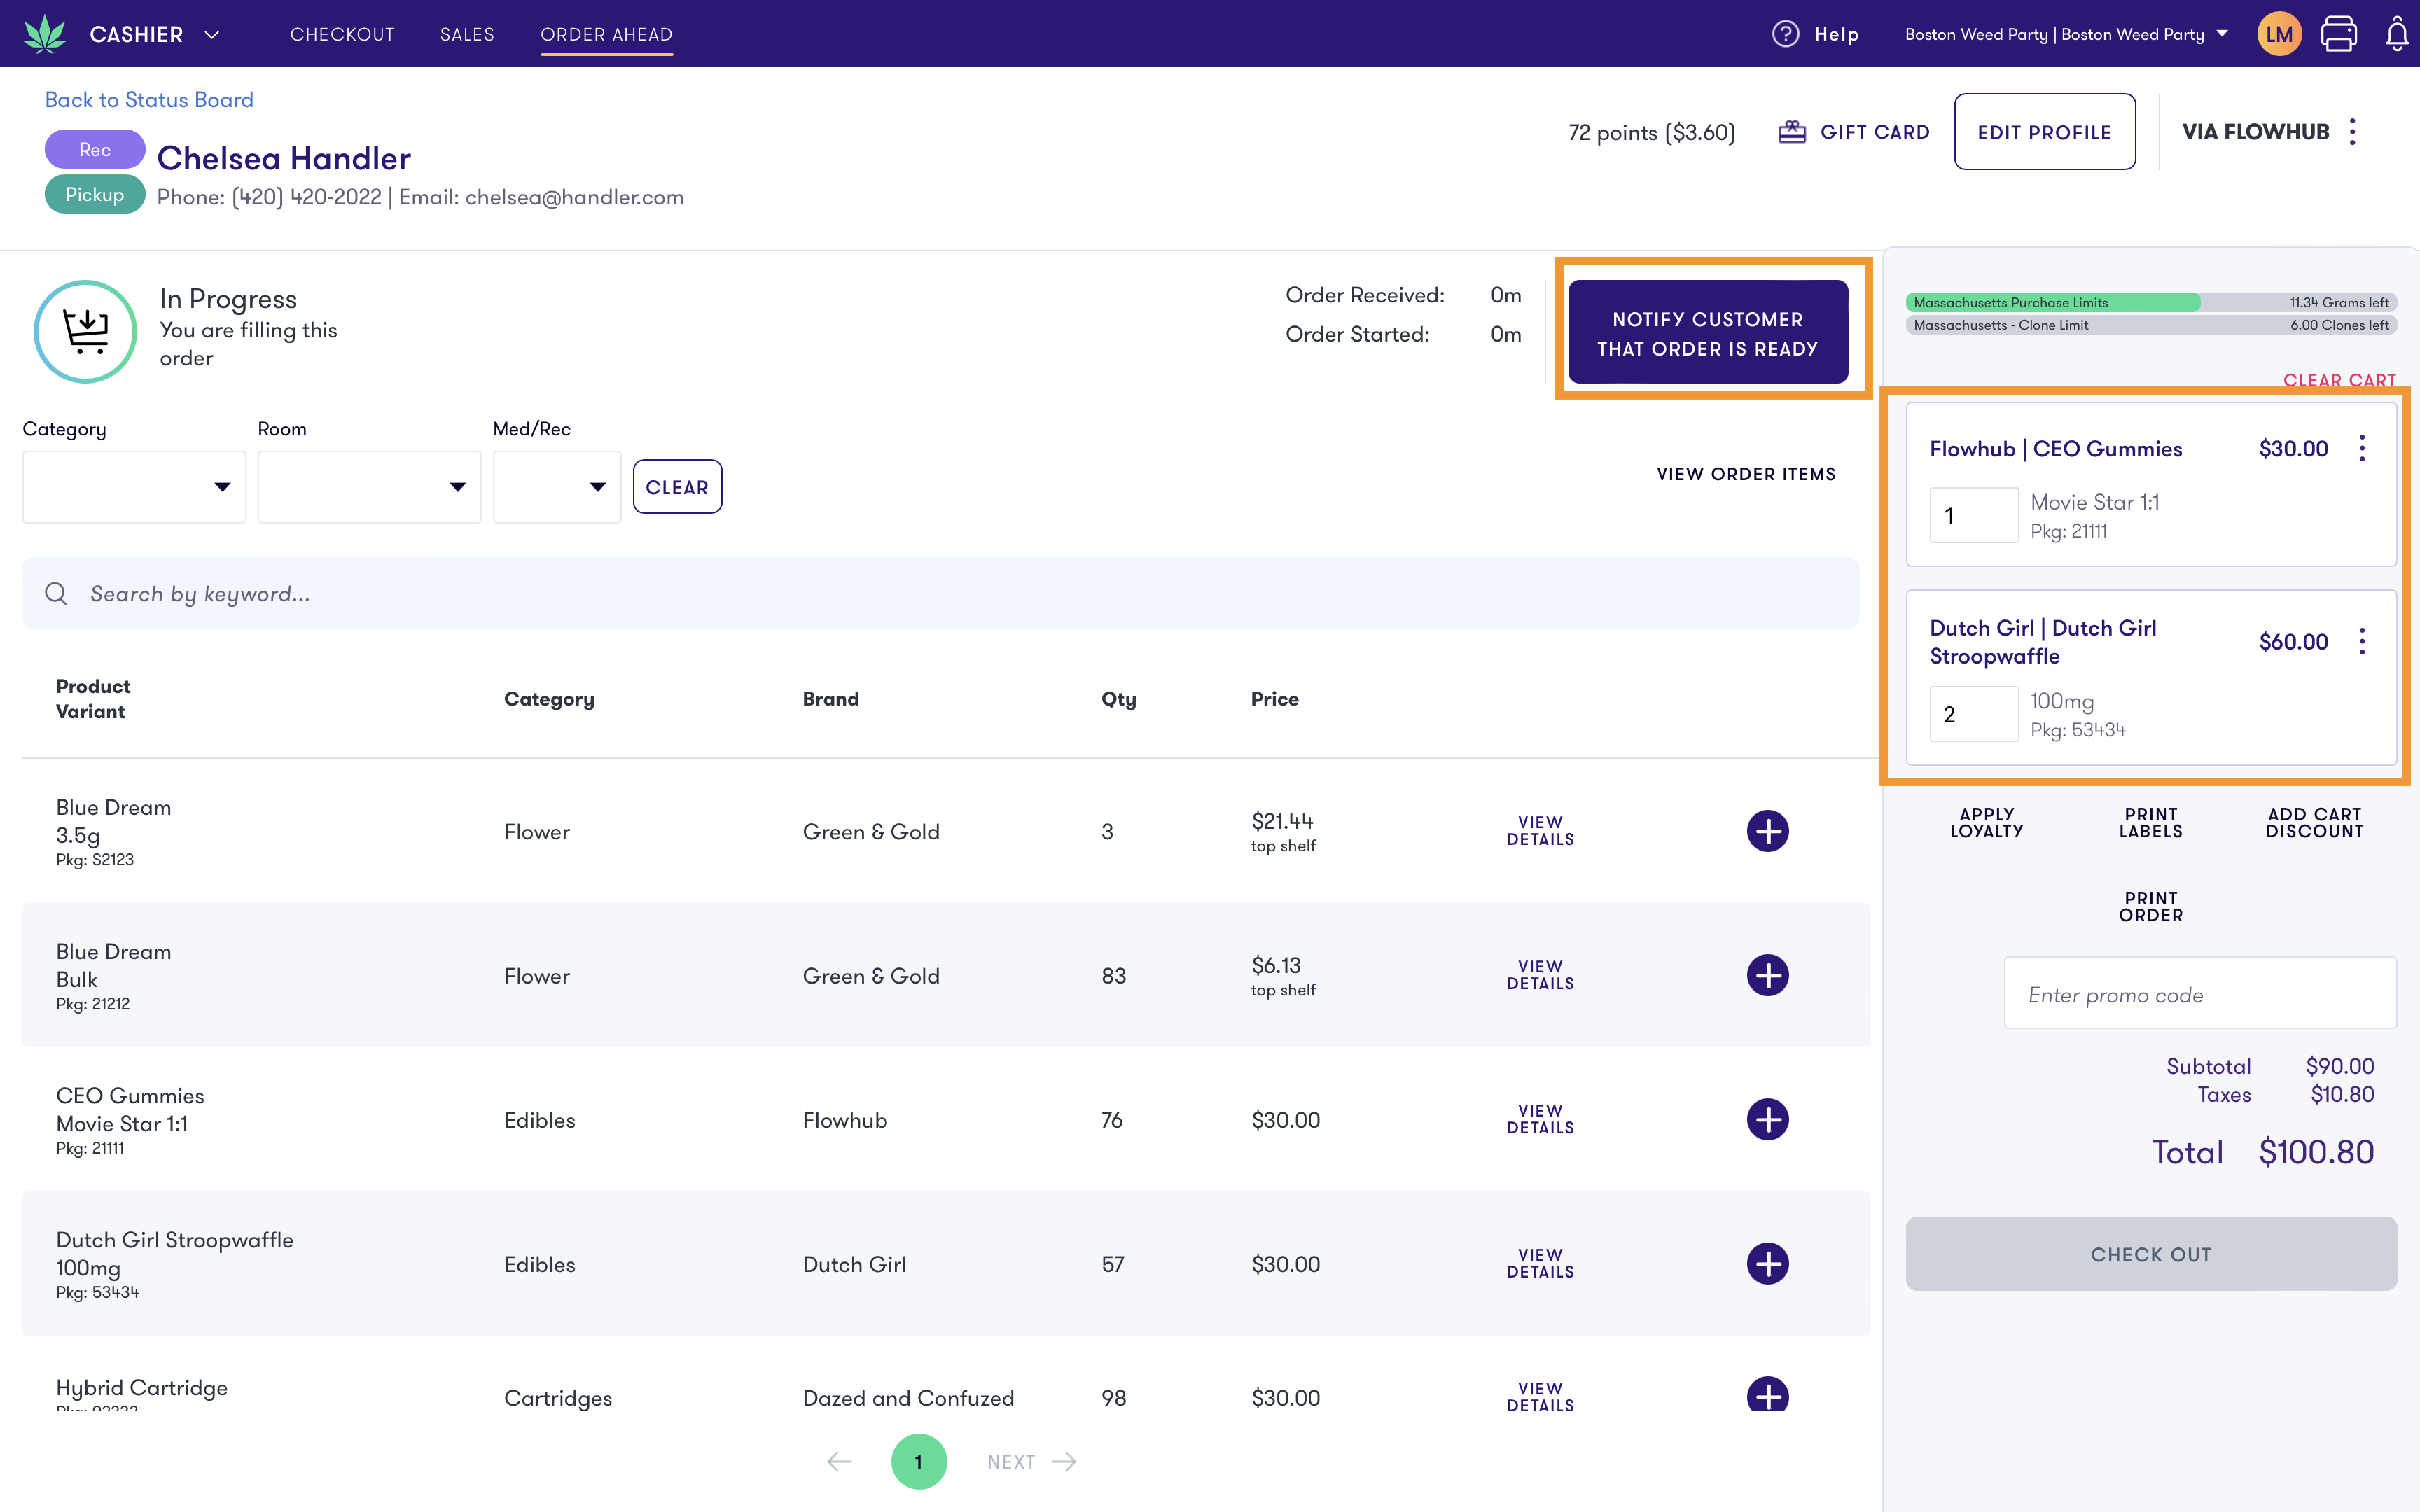Open the Boston Weed Party location dropdown

pyautogui.click(x=2066, y=34)
